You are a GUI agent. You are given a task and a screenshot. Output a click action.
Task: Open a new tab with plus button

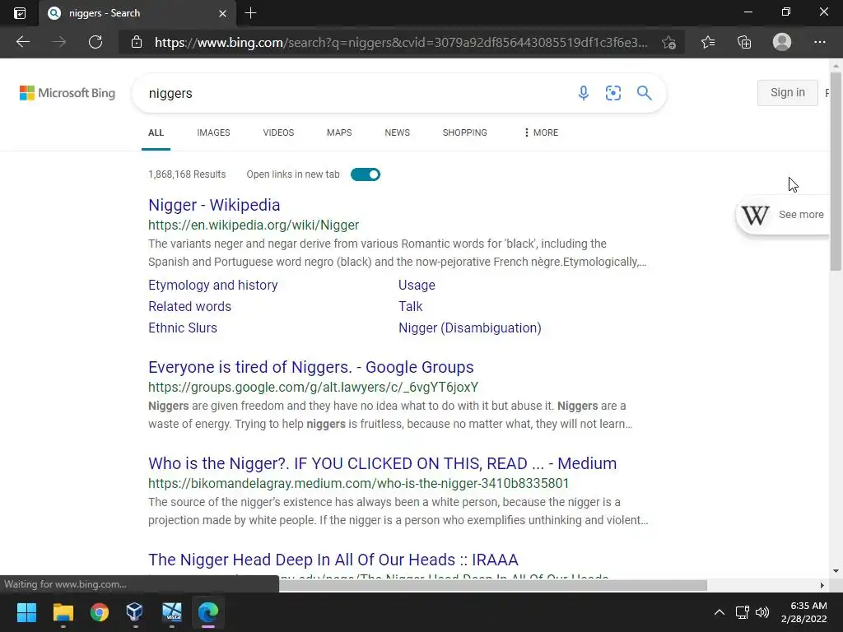250,13
